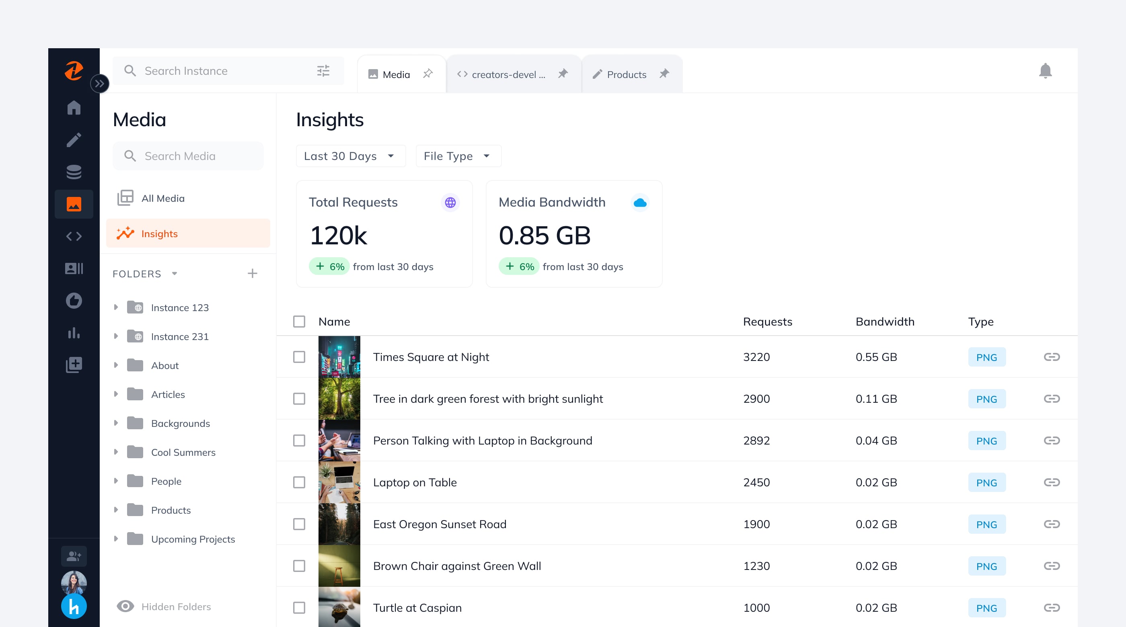The width and height of the screenshot is (1126, 627).
Task: Open the Analytics bar chart icon in sidebar
Action: click(x=74, y=333)
